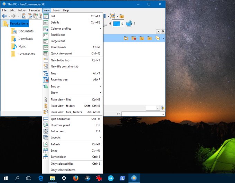This screenshot has height=183, width=235.
Task: Open the Tools menu
Action: (56, 10)
